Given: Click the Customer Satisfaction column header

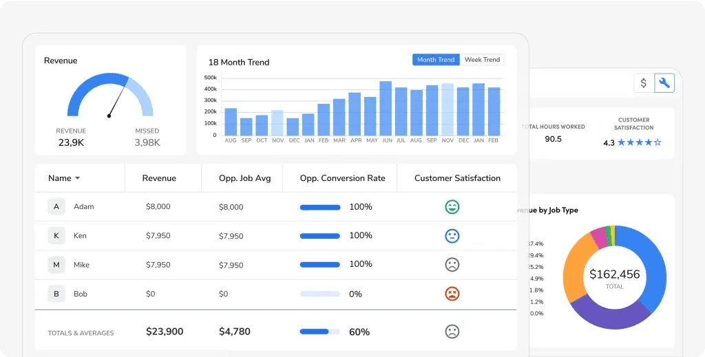Looking at the screenshot, I should (457, 178).
